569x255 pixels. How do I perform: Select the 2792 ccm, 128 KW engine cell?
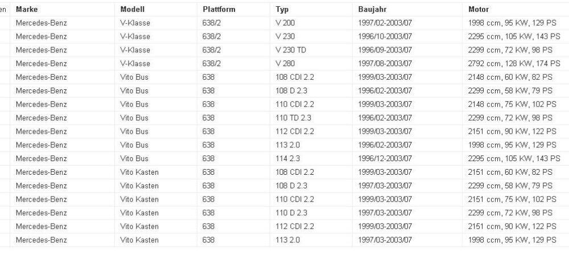(x=510, y=64)
